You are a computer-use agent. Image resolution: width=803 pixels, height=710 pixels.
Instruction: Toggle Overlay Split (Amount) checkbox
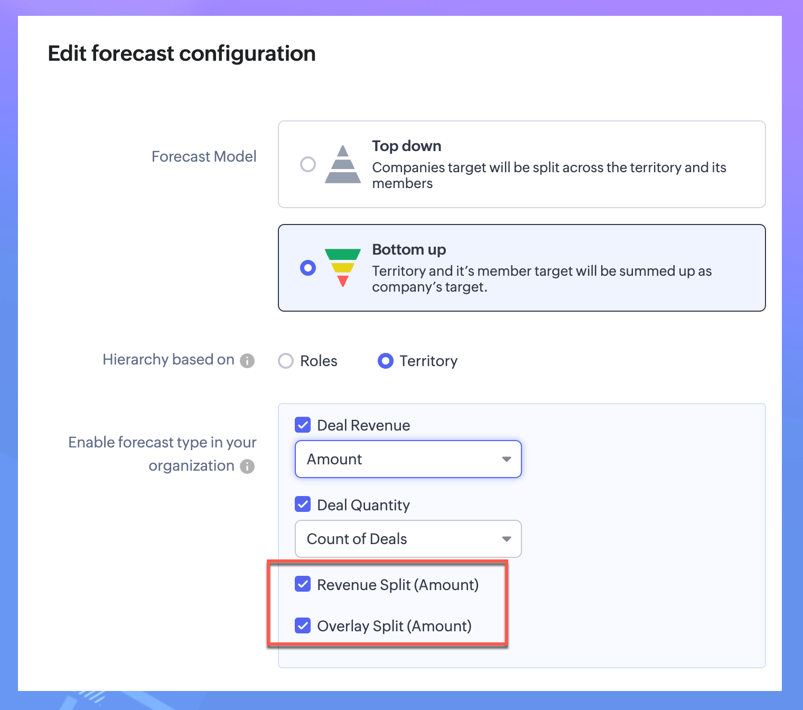coord(303,625)
